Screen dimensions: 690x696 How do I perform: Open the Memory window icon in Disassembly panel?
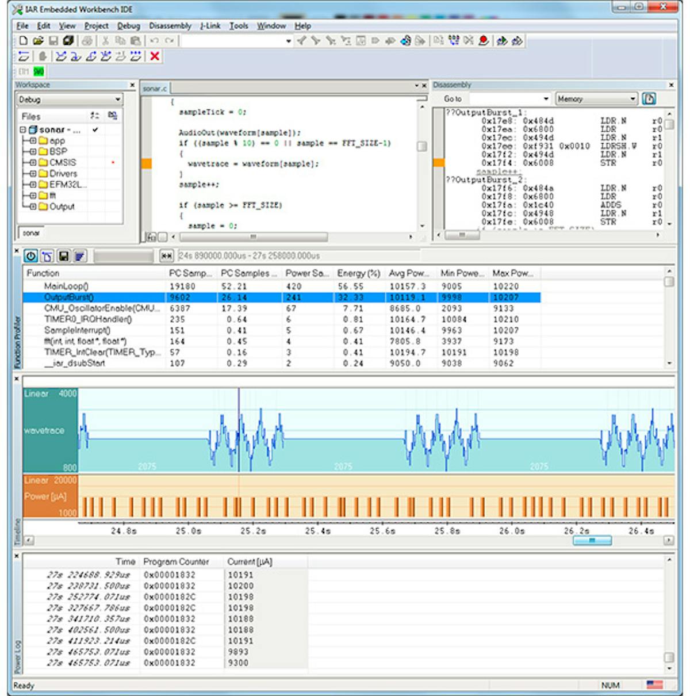[x=650, y=99]
